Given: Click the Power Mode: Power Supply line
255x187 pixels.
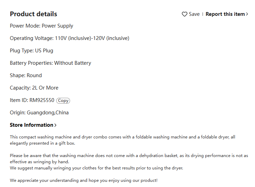Looking at the screenshot, I should coord(41,26).
